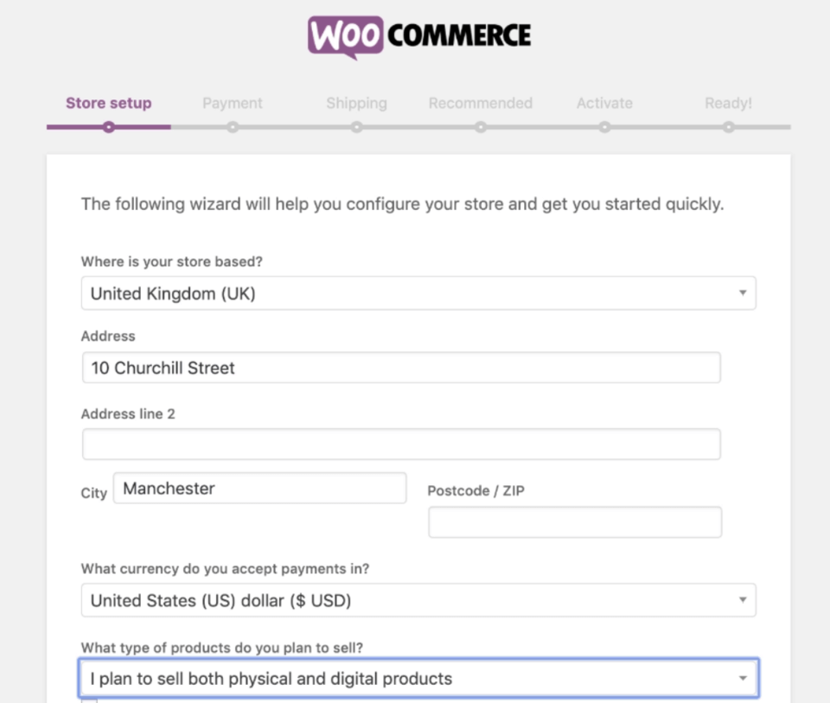Click the step circle under Recommended
Image resolution: width=830 pixels, height=703 pixels.
tap(481, 127)
